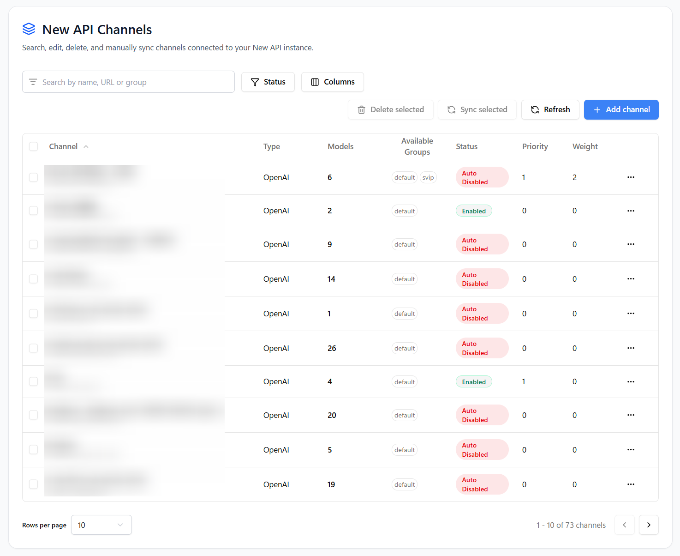This screenshot has width=680, height=556.
Task: Click the layers logo beside New API Channels
Action: pos(29,29)
